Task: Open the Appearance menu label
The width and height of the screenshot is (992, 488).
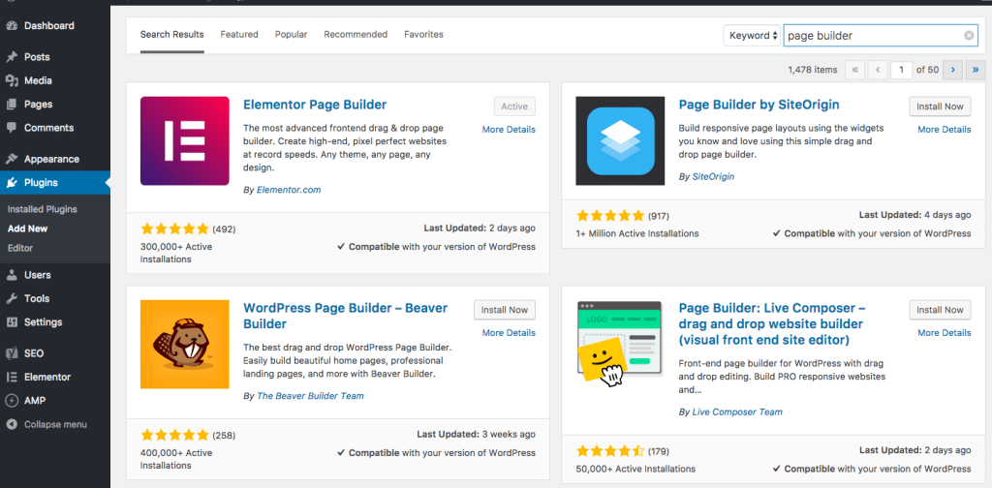Action: tap(52, 160)
